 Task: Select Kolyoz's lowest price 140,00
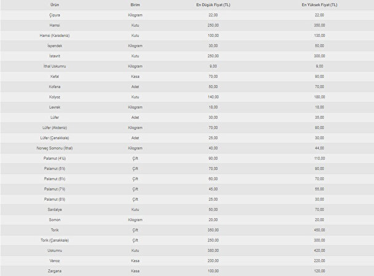(213, 97)
